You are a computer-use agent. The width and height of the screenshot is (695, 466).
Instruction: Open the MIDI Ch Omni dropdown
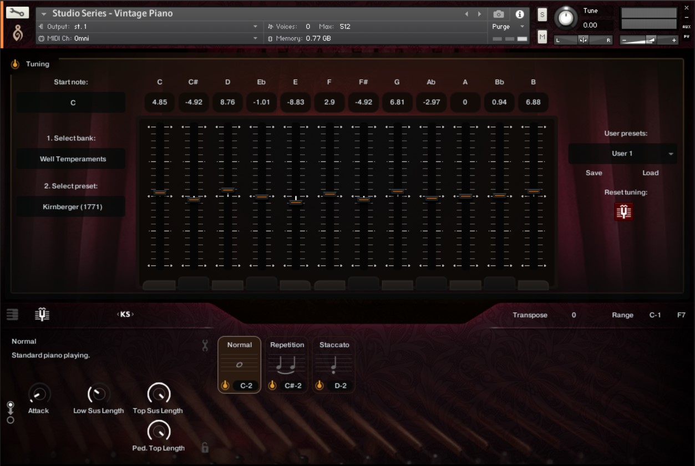point(148,38)
